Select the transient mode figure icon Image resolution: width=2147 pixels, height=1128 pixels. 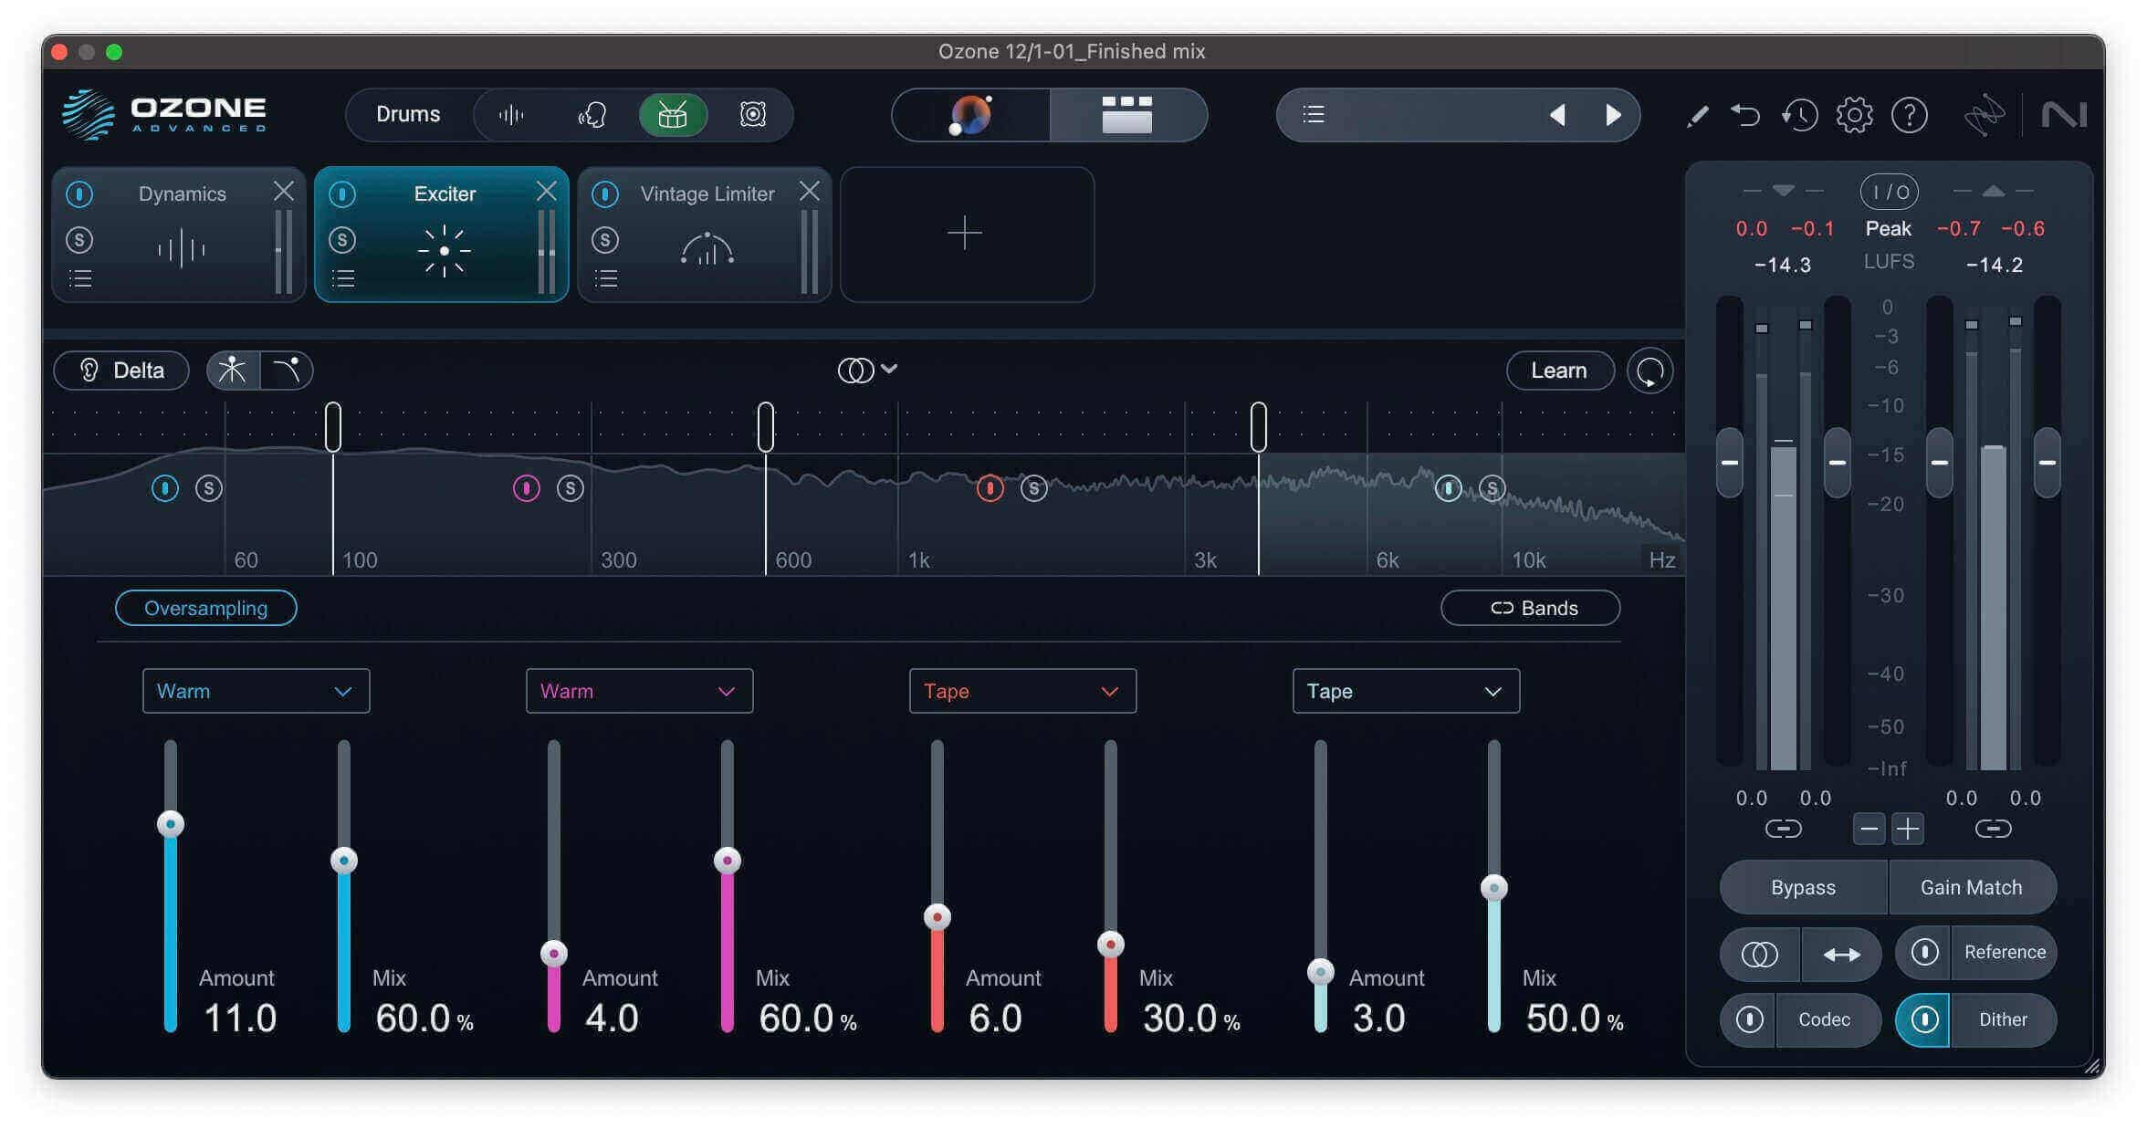[x=233, y=371]
